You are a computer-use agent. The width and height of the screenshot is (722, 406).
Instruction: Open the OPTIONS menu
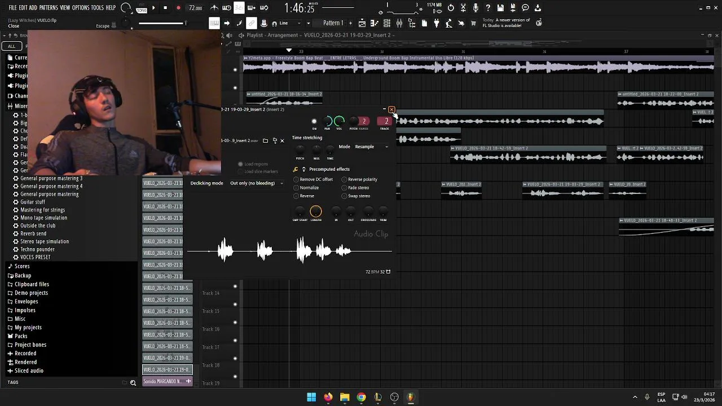click(81, 8)
